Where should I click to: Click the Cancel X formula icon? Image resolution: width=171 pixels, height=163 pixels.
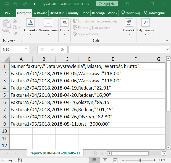(x=43, y=49)
